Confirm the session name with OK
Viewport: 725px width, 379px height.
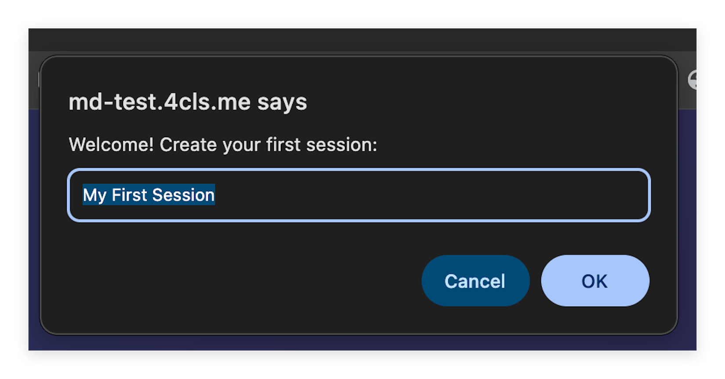click(595, 281)
